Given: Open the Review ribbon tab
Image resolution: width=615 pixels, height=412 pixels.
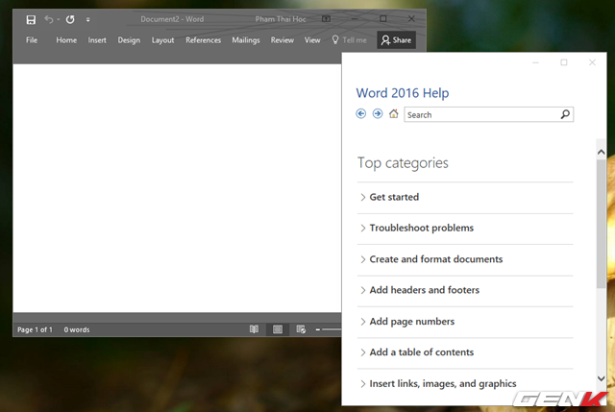Looking at the screenshot, I should pyautogui.click(x=282, y=40).
